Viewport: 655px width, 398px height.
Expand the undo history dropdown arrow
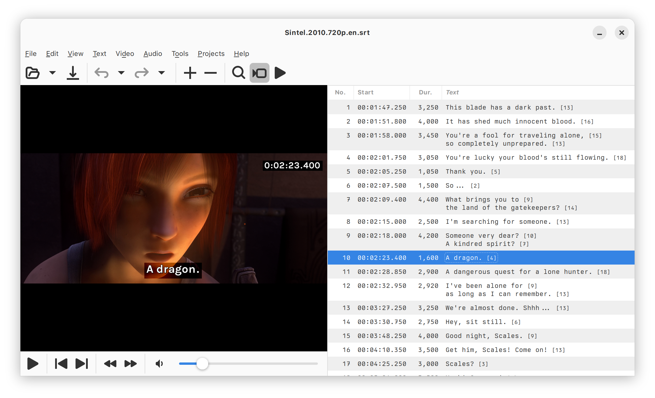(121, 73)
